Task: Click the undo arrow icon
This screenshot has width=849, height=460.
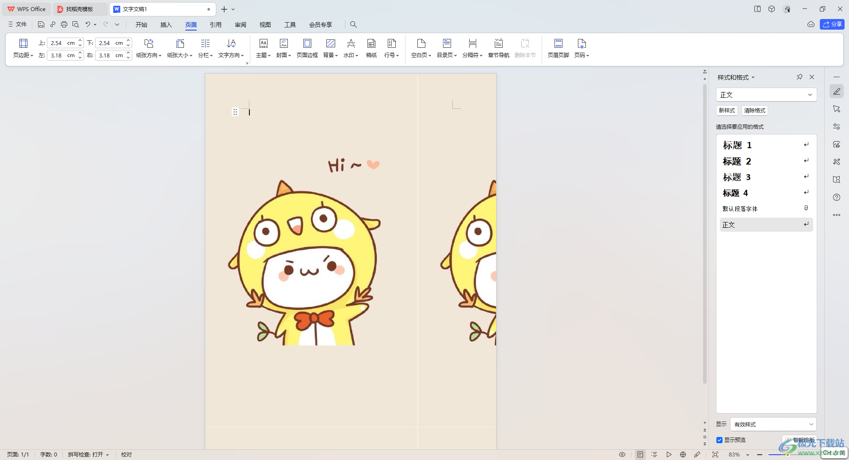Action: pyautogui.click(x=88, y=24)
